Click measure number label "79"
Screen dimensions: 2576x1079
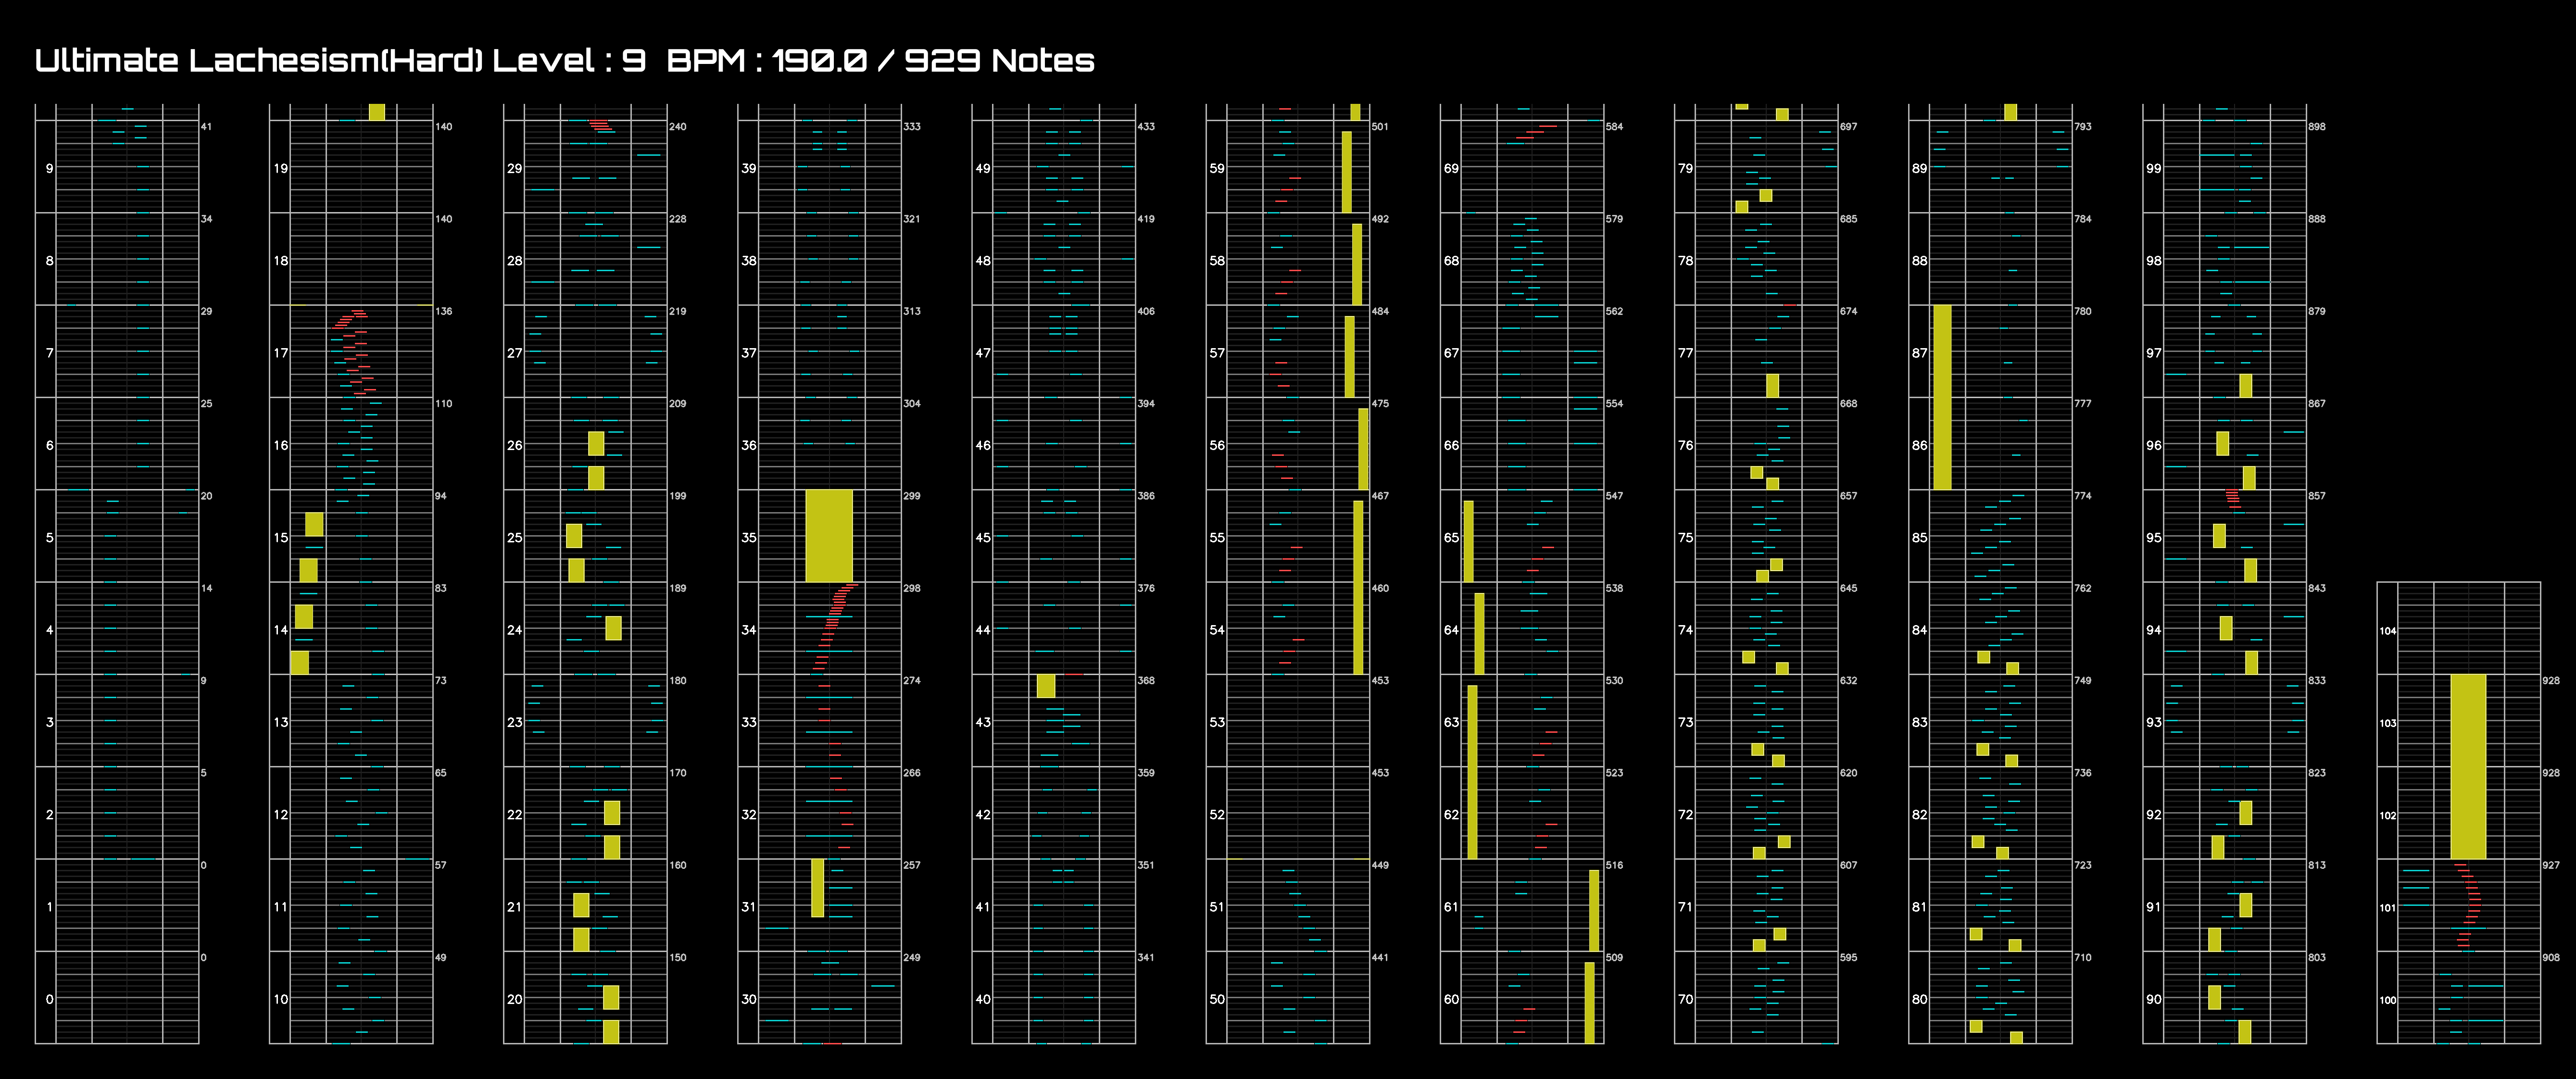(x=1685, y=168)
